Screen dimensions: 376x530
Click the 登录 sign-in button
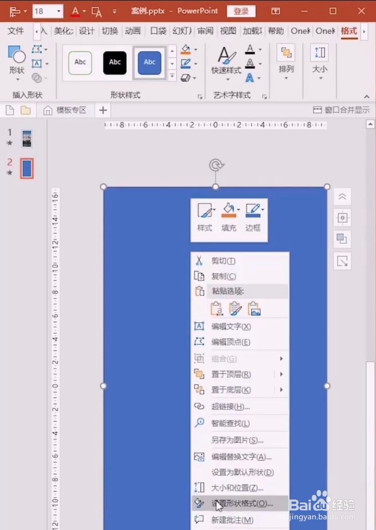(241, 11)
